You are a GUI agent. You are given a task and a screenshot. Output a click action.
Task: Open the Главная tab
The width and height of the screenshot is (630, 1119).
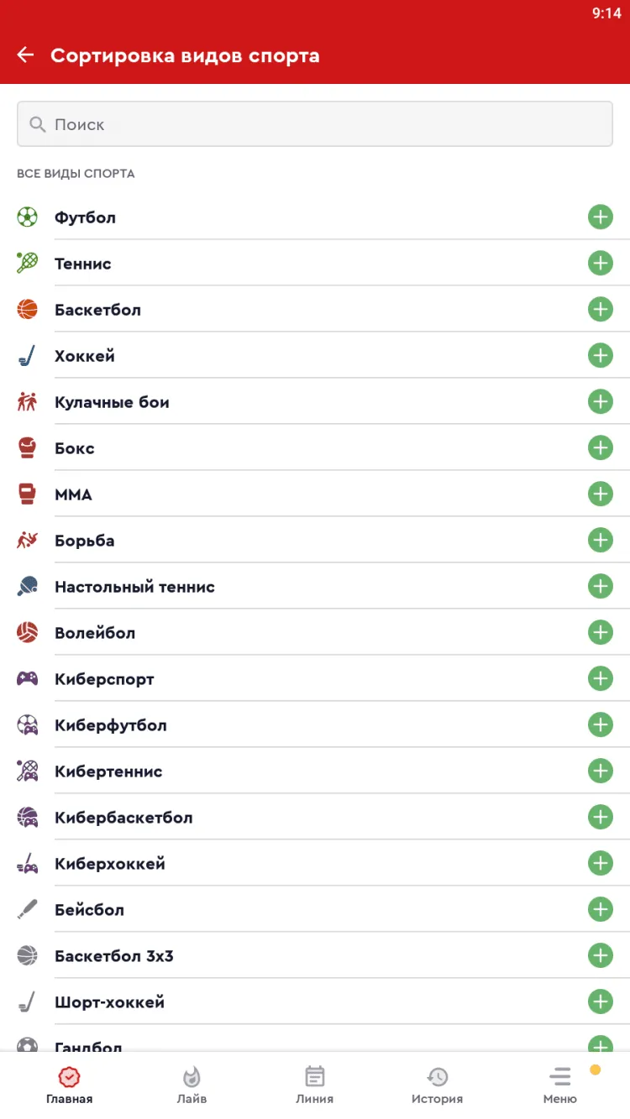(69, 1085)
